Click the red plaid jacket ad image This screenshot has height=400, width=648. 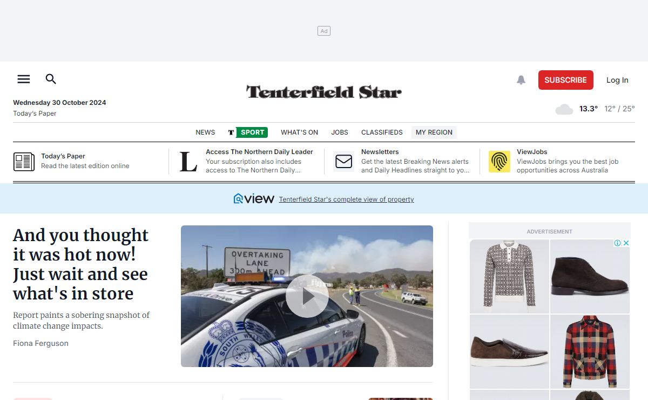[590, 352]
